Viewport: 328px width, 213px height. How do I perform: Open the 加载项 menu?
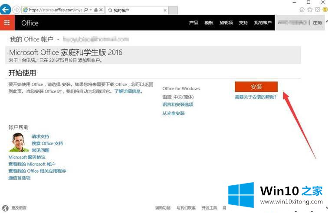pyautogui.click(x=226, y=23)
